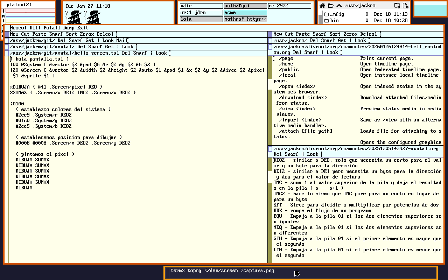Click the home icon in file browser
The width and height of the screenshot is (448, 280).
click(322, 6)
